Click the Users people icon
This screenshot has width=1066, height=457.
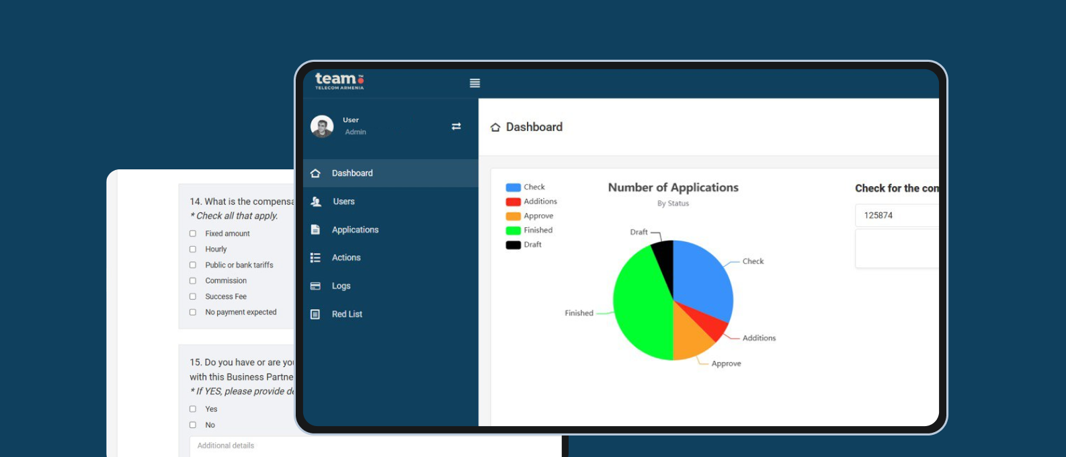(x=316, y=202)
